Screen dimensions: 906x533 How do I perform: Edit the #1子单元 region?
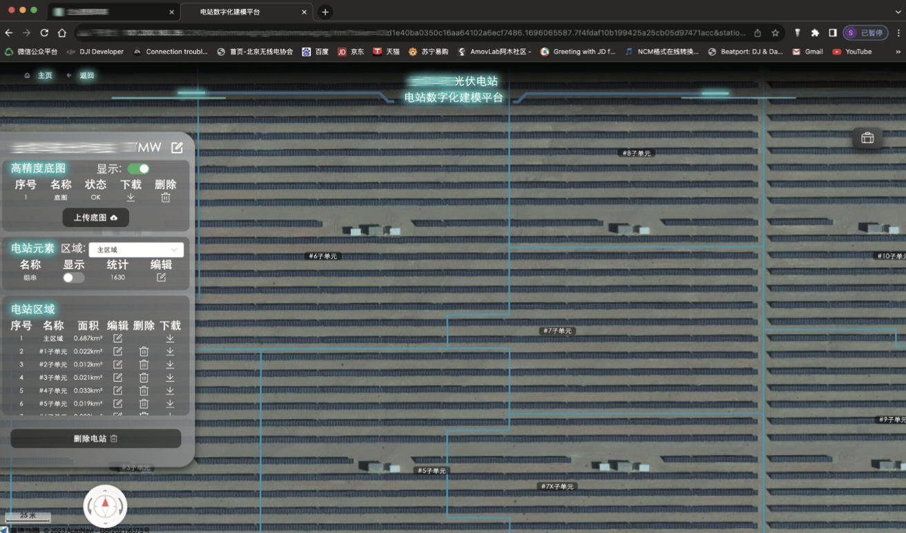[117, 351]
